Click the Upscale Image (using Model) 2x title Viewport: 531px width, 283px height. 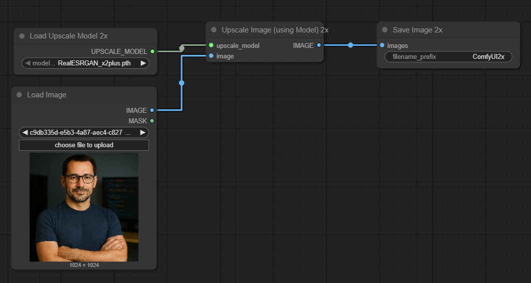(275, 30)
